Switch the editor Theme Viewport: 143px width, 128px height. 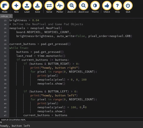click(95, 7)
